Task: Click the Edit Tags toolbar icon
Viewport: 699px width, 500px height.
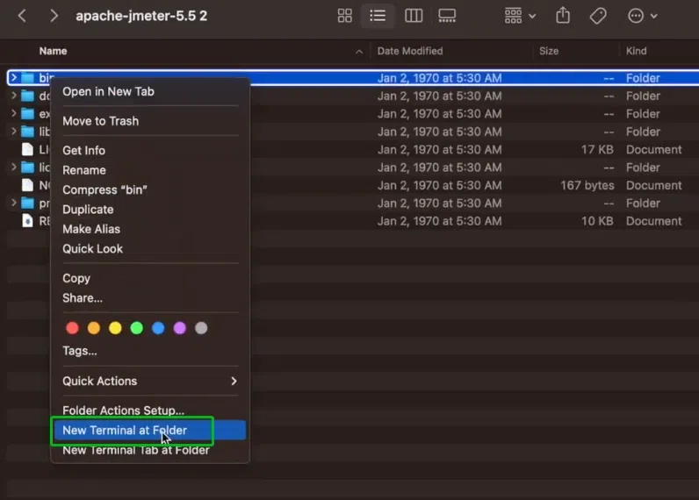Action: click(598, 16)
